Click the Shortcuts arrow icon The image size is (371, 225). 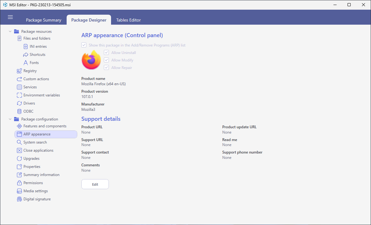[26, 55]
